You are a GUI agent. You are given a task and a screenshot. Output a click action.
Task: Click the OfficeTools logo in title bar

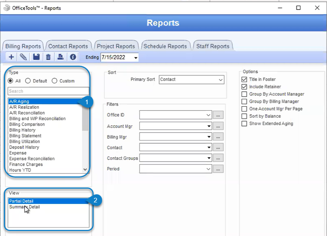(6, 8)
